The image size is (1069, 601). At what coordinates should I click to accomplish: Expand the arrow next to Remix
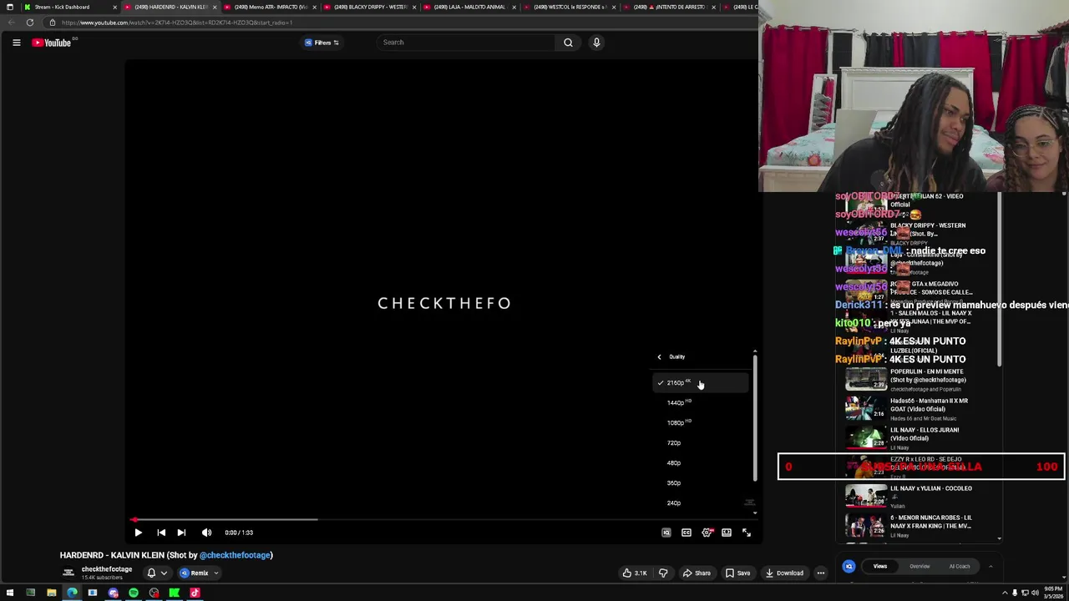tap(215, 573)
